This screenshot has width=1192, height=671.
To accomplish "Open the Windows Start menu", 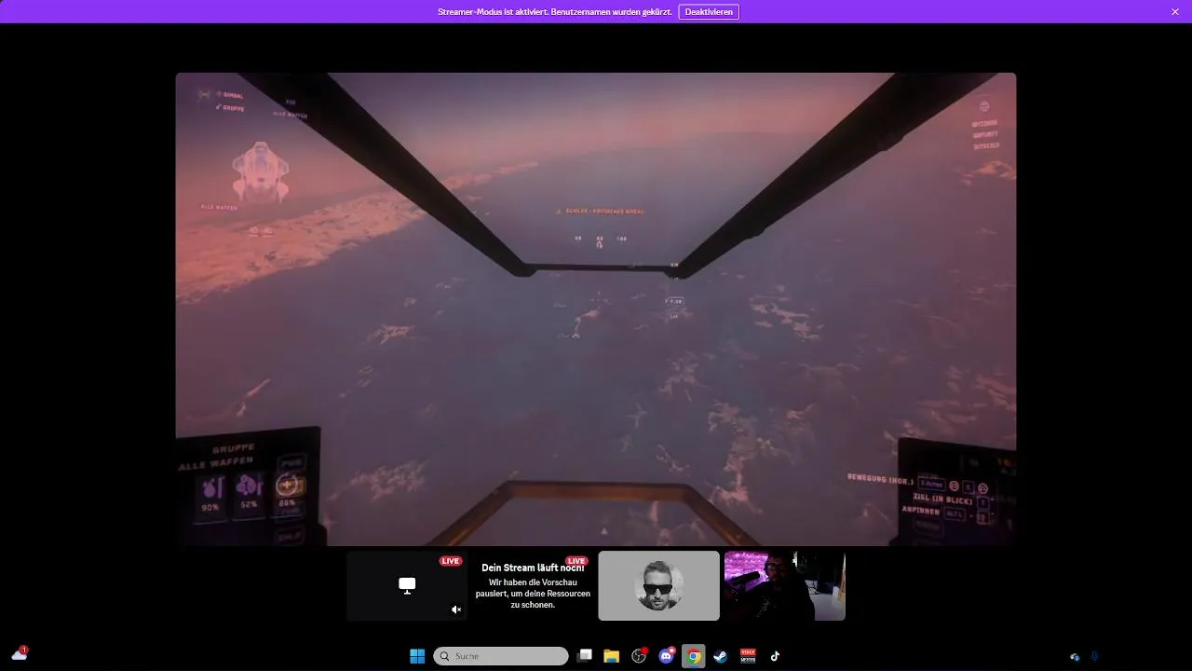I will coord(417,656).
